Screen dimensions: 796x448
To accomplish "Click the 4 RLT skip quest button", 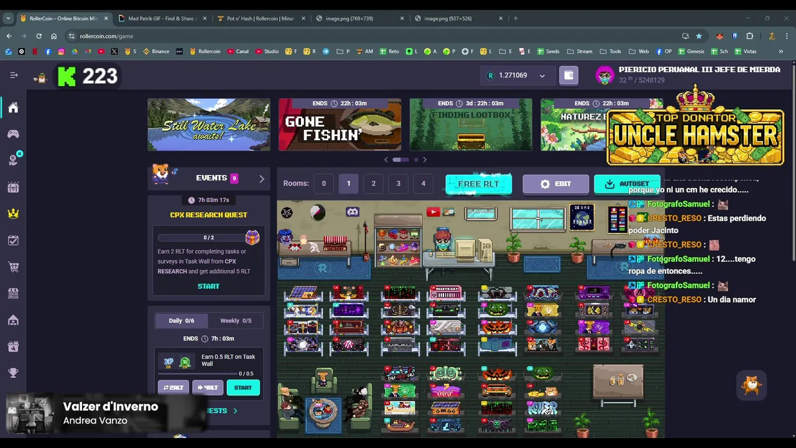I will [208, 388].
